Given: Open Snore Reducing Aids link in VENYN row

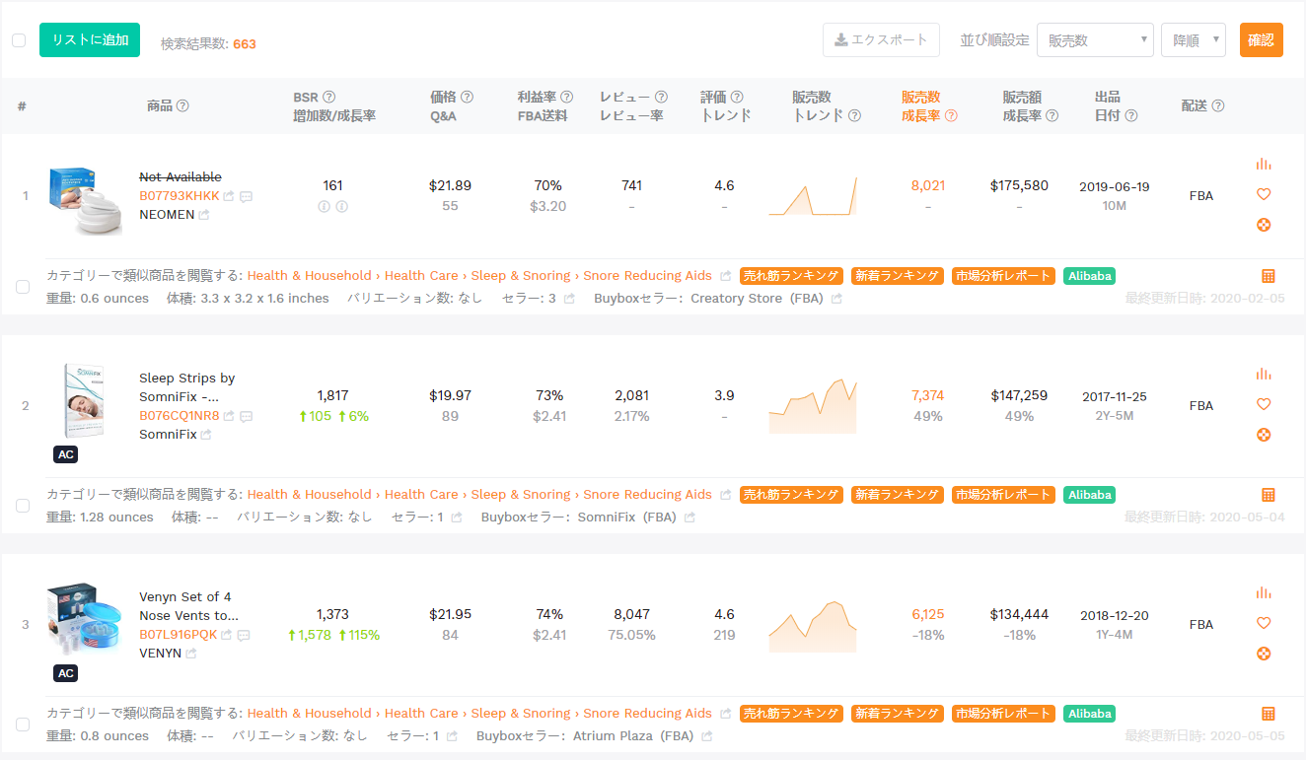Looking at the screenshot, I should [648, 714].
